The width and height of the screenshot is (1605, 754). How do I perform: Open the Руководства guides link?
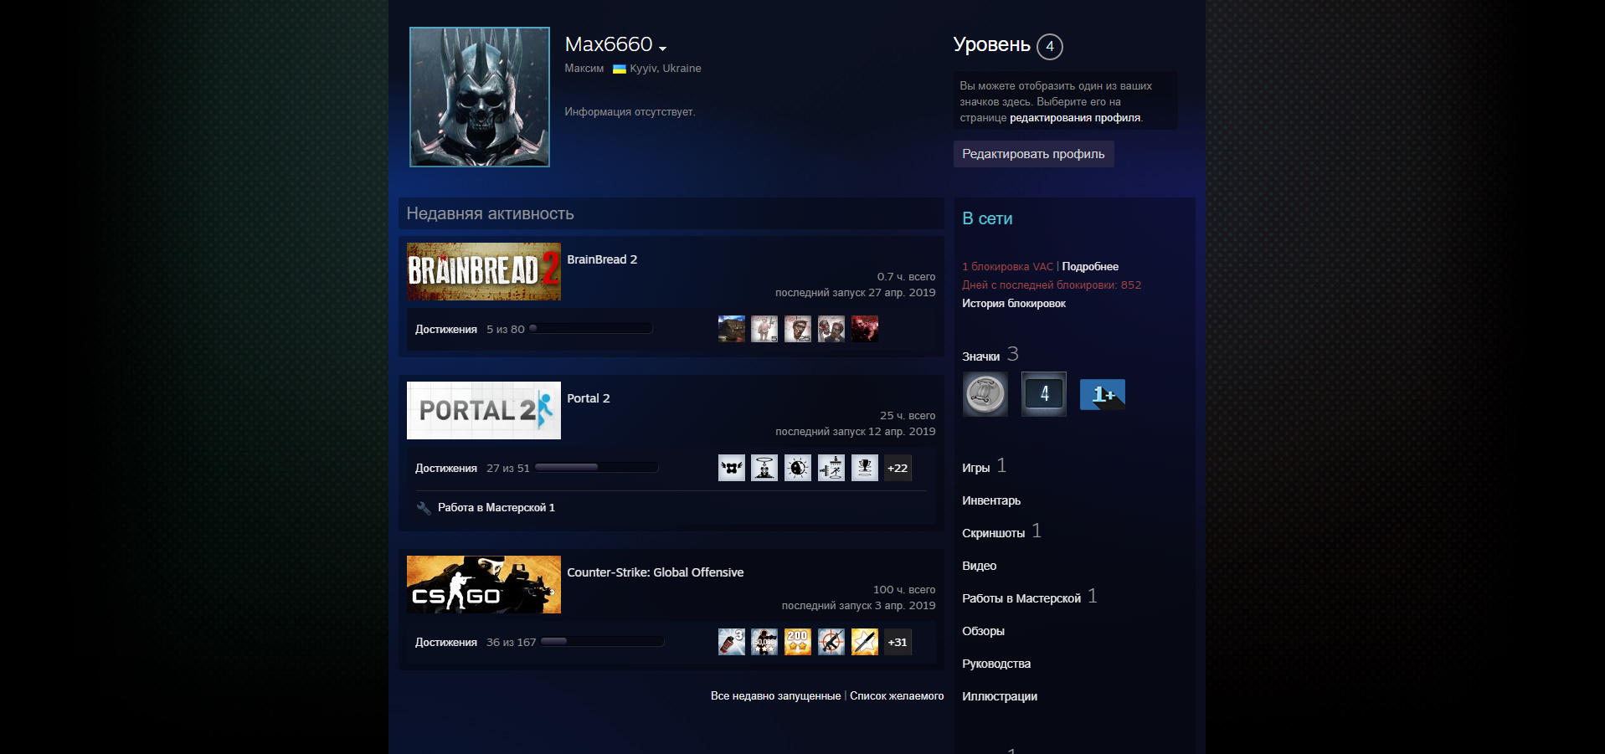pyautogui.click(x=996, y=664)
